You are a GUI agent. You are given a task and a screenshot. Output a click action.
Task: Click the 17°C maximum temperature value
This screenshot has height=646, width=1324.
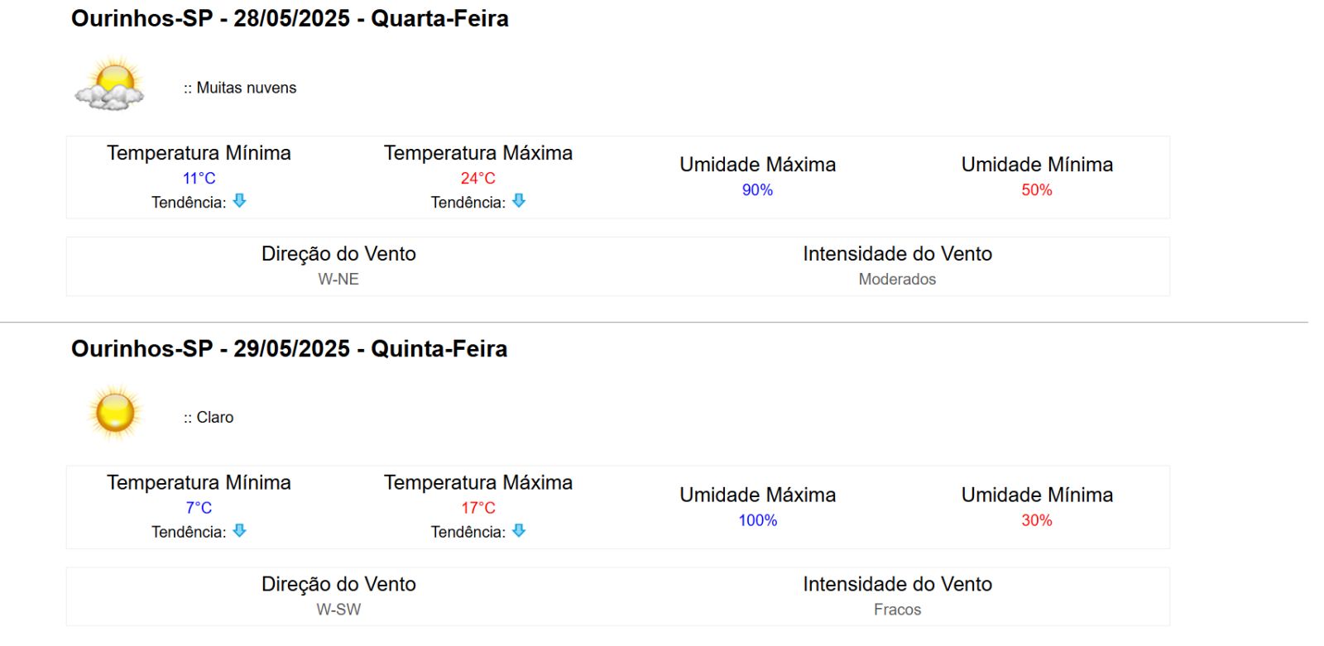click(x=478, y=508)
